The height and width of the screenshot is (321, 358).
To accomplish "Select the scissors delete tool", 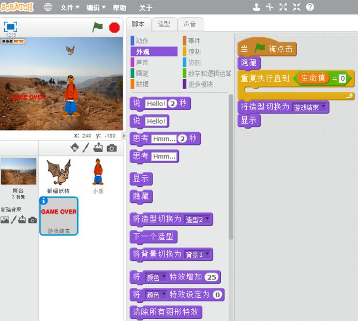I will point(270,7).
